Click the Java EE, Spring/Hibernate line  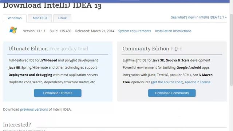click(53, 68)
